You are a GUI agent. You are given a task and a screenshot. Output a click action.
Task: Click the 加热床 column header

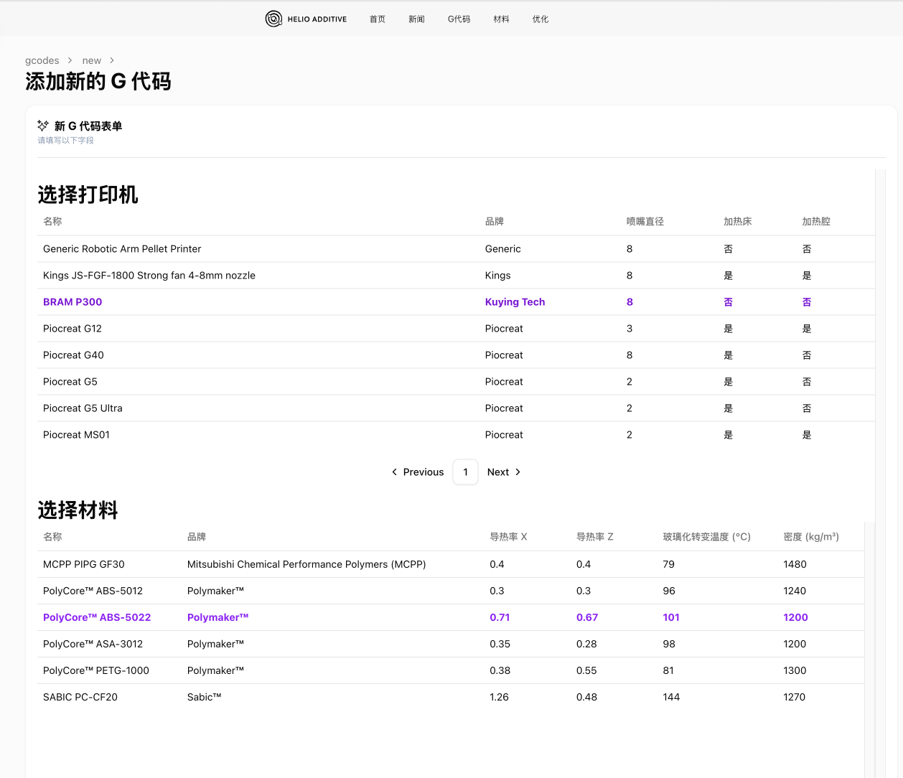tap(737, 222)
